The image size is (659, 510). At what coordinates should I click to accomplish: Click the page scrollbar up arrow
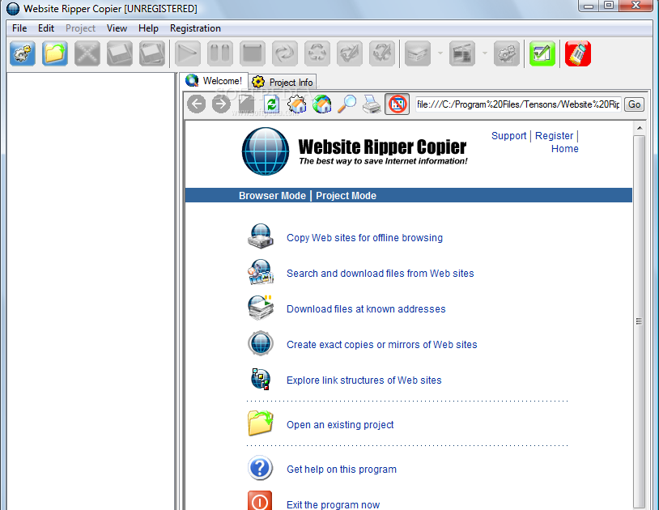tap(640, 128)
